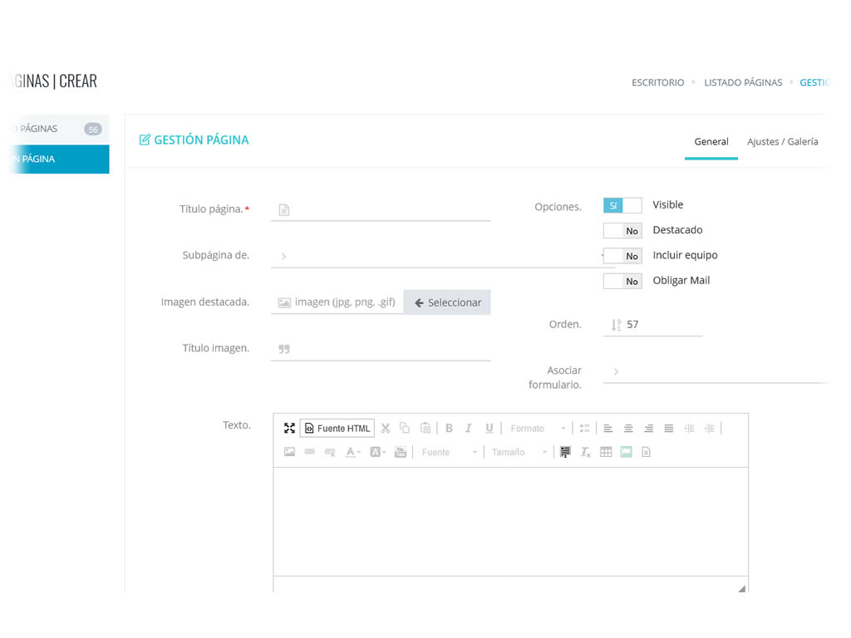
Task: Apply italic formatting in the editor
Action: click(x=469, y=428)
